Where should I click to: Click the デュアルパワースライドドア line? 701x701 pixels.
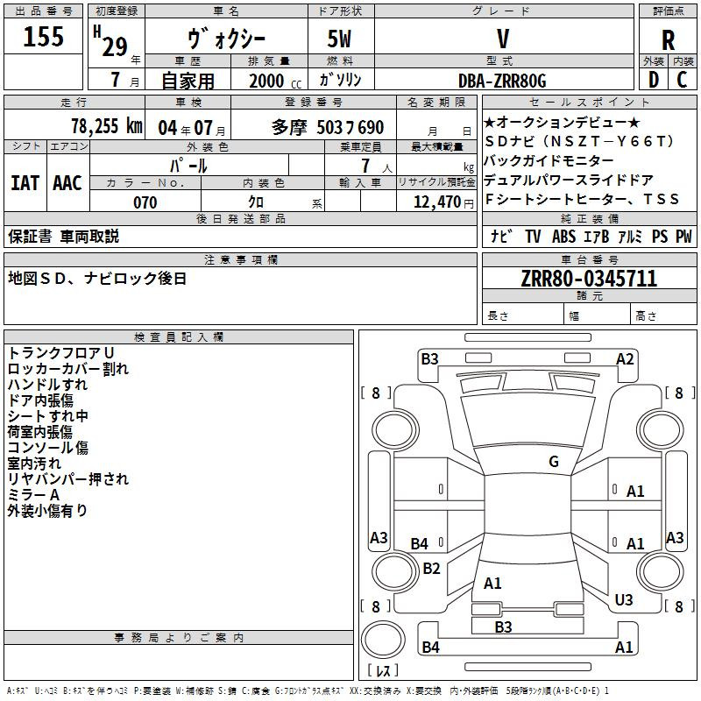point(568,181)
